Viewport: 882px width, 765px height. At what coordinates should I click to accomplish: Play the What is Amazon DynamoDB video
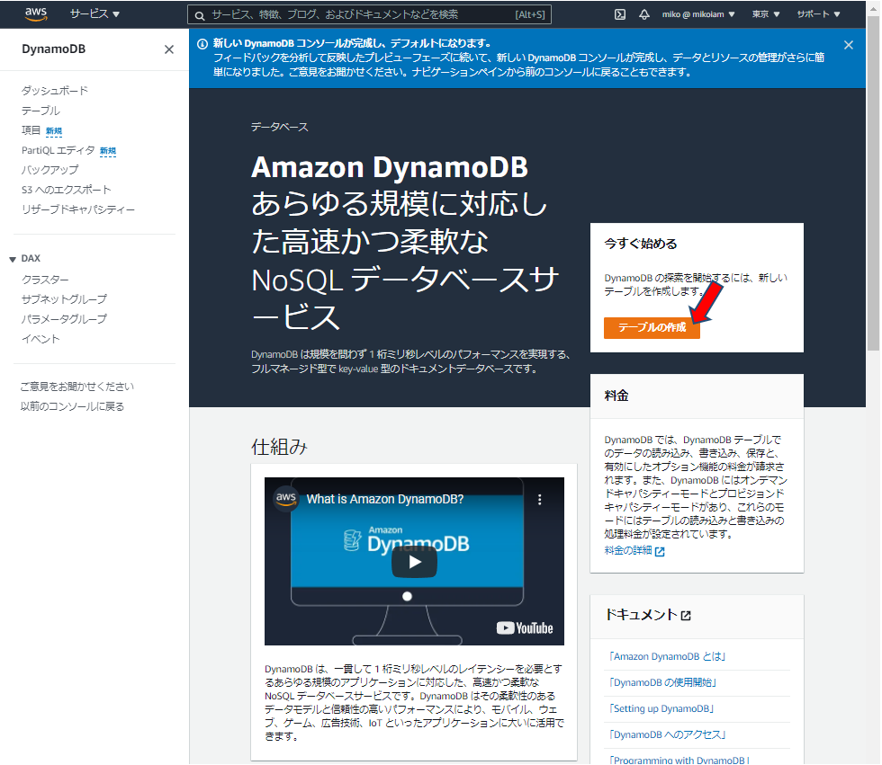(x=414, y=562)
